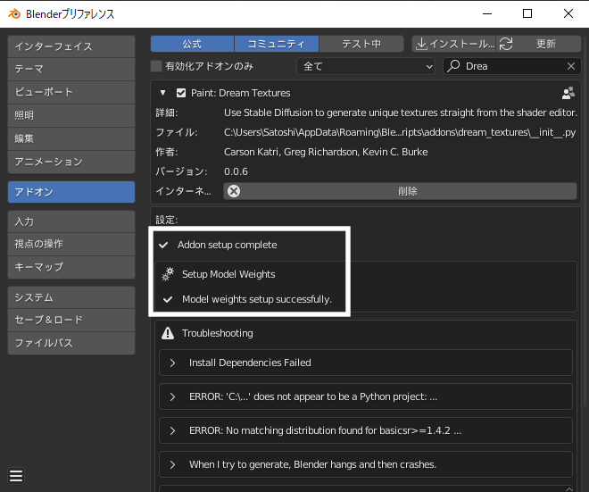This screenshot has height=492, width=589.
Task: Expand the does not appear to be a Python project error
Action: 366,396
